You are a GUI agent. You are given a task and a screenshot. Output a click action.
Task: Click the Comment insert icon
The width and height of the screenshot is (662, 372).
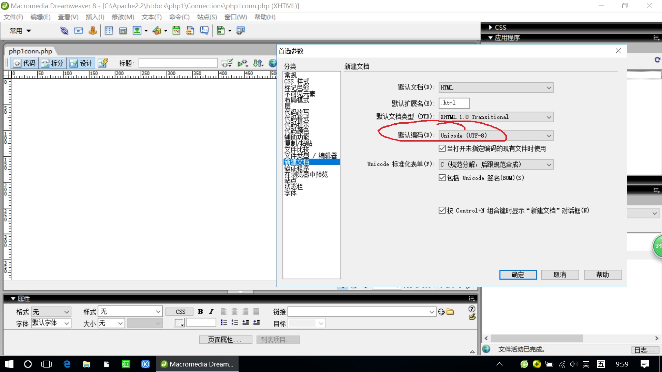pos(204,31)
